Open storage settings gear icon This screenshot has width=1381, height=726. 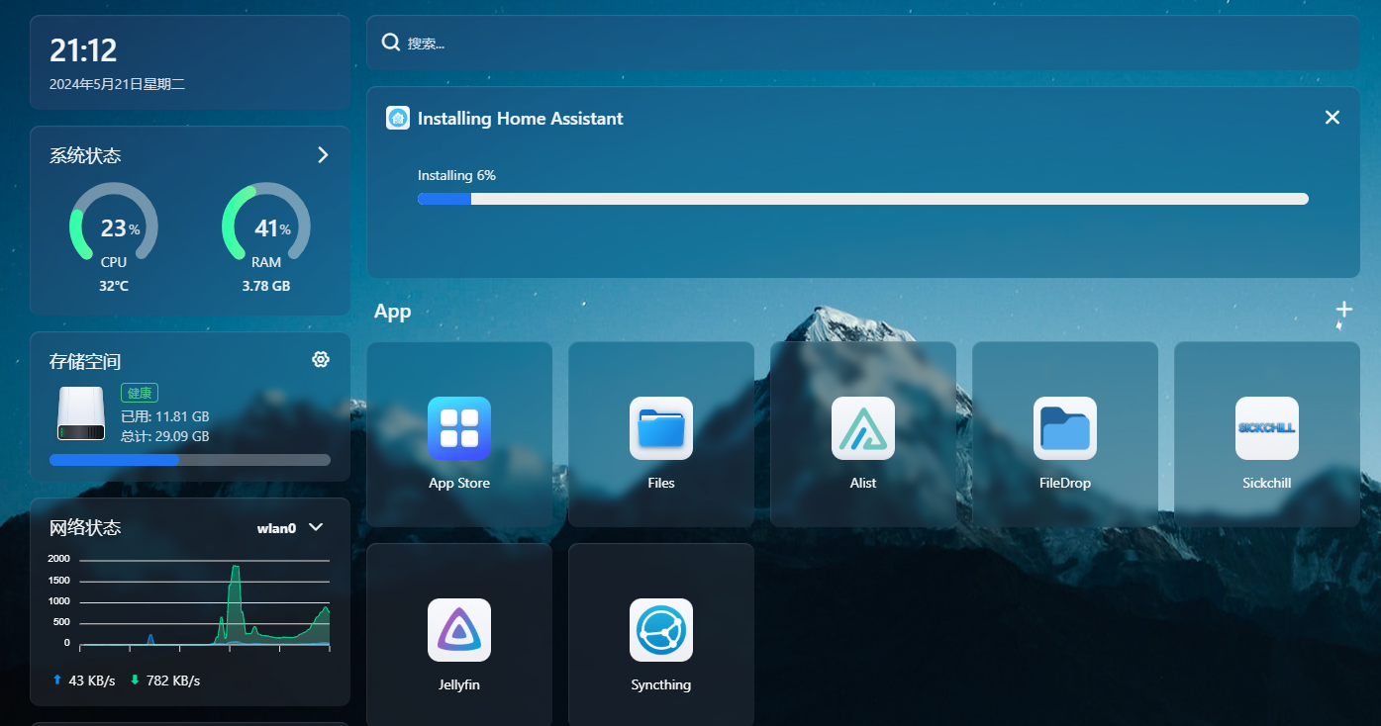point(321,359)
